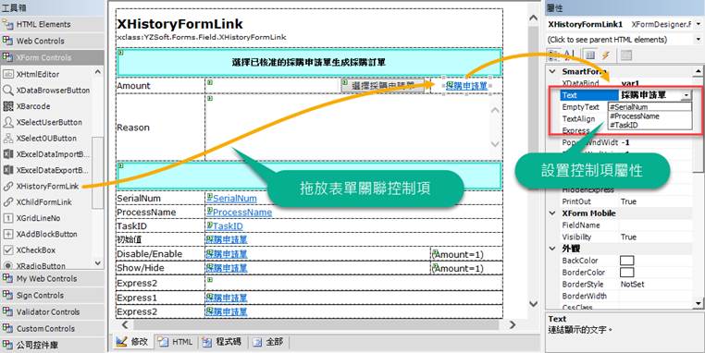Select the XHistoryFormLink toolbox icon

pyautogui.click(x=7, y=187)
